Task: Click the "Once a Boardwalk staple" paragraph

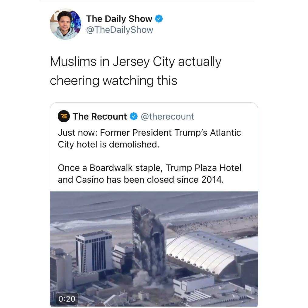Action: tap(149, 174)
